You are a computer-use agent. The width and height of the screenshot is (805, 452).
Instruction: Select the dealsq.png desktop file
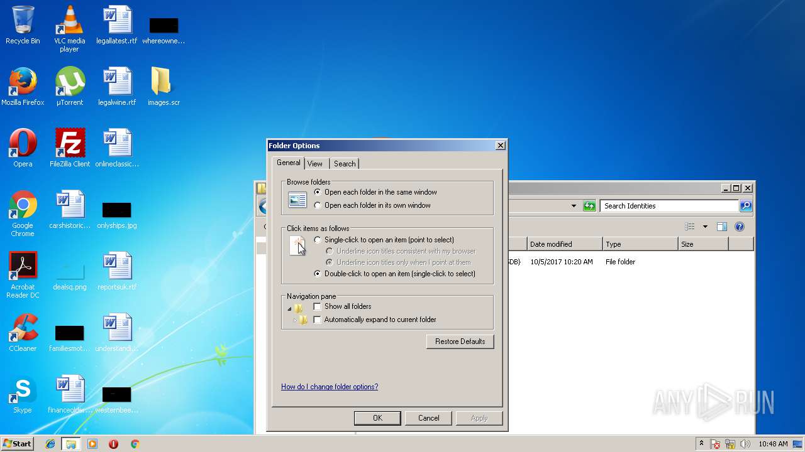70,275
